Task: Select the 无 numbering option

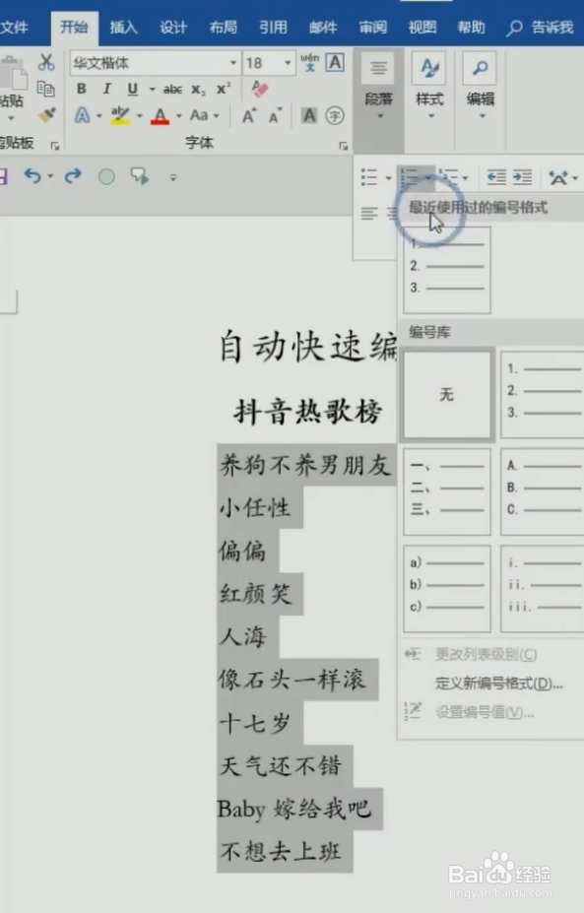Action: click(x=447, y=394)
